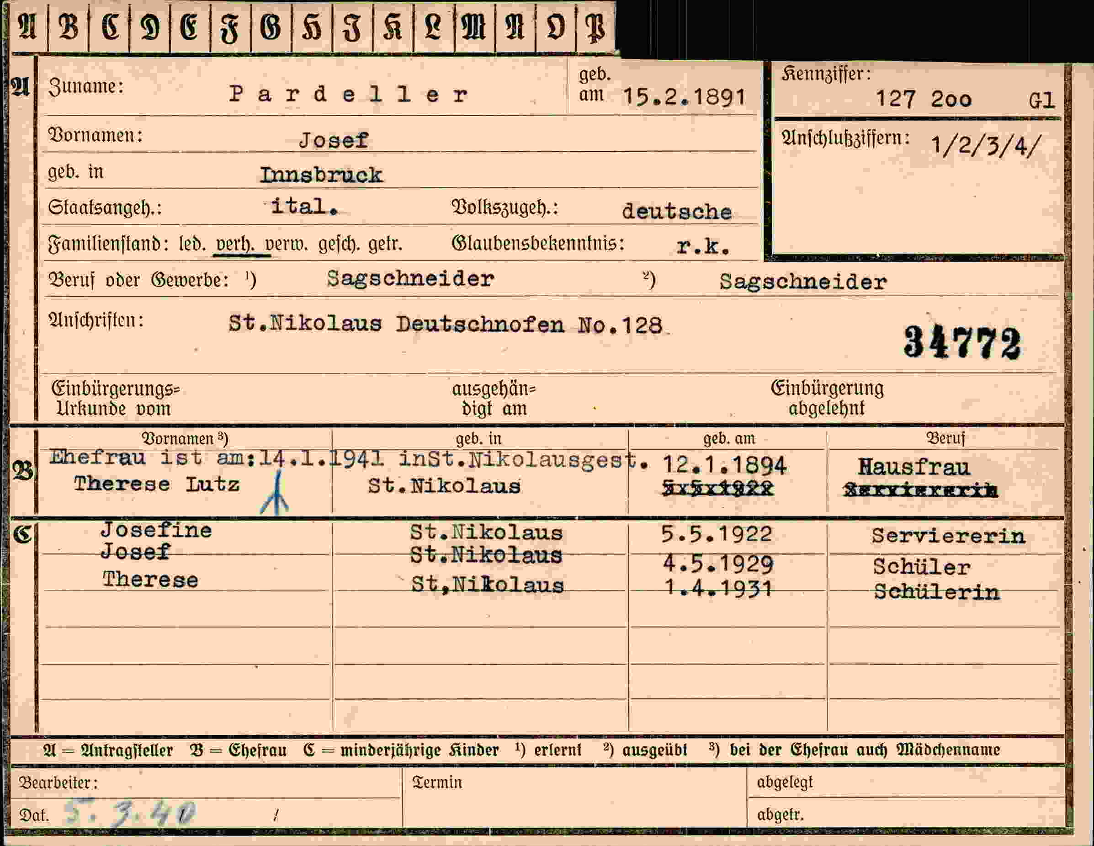Click the occupation Schüler for Josef
Screen dimensions: 1094x846
(x=922, y=567)
